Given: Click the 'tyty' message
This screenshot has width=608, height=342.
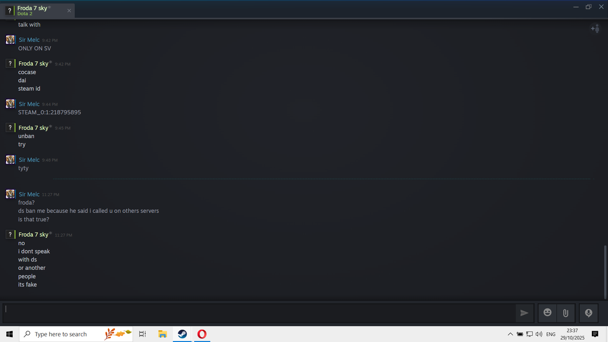Looking at the screenshot, I should point(23,168).
